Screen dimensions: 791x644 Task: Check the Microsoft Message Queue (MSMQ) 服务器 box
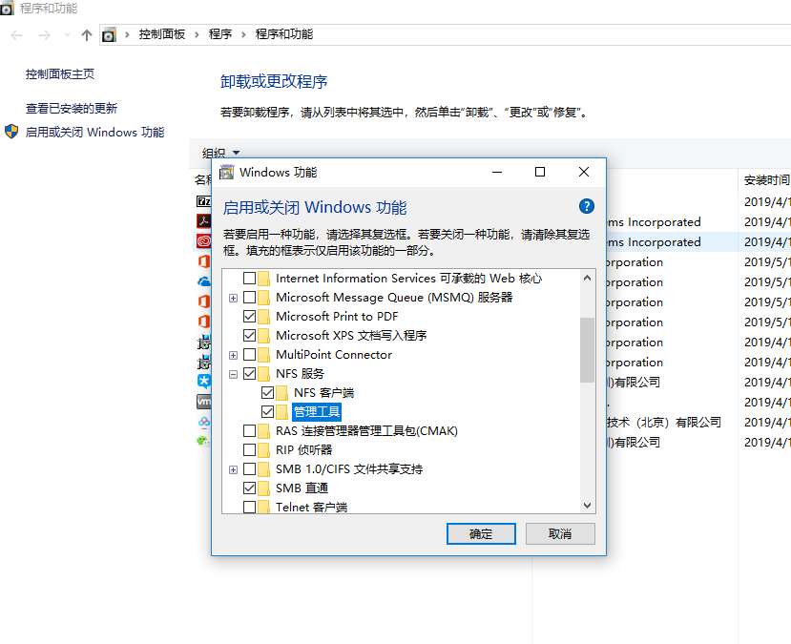[x=249, y=297]
